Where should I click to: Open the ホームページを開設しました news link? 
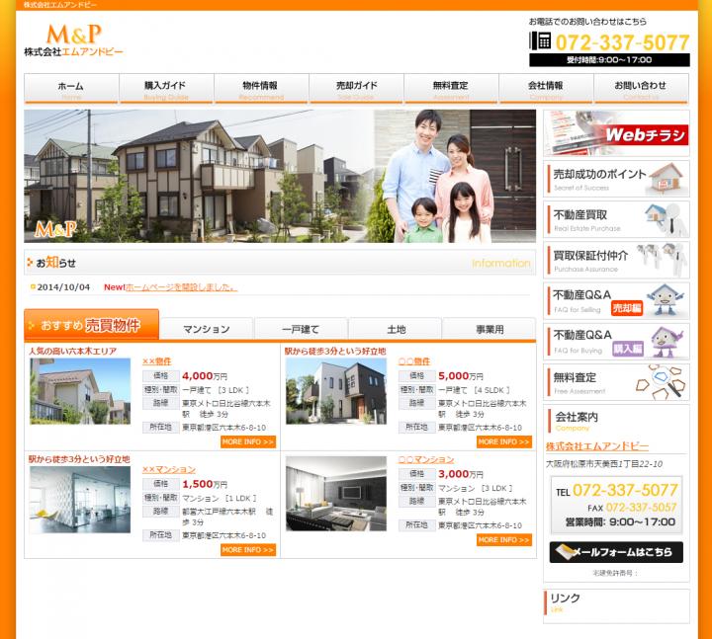coord(181,287)
